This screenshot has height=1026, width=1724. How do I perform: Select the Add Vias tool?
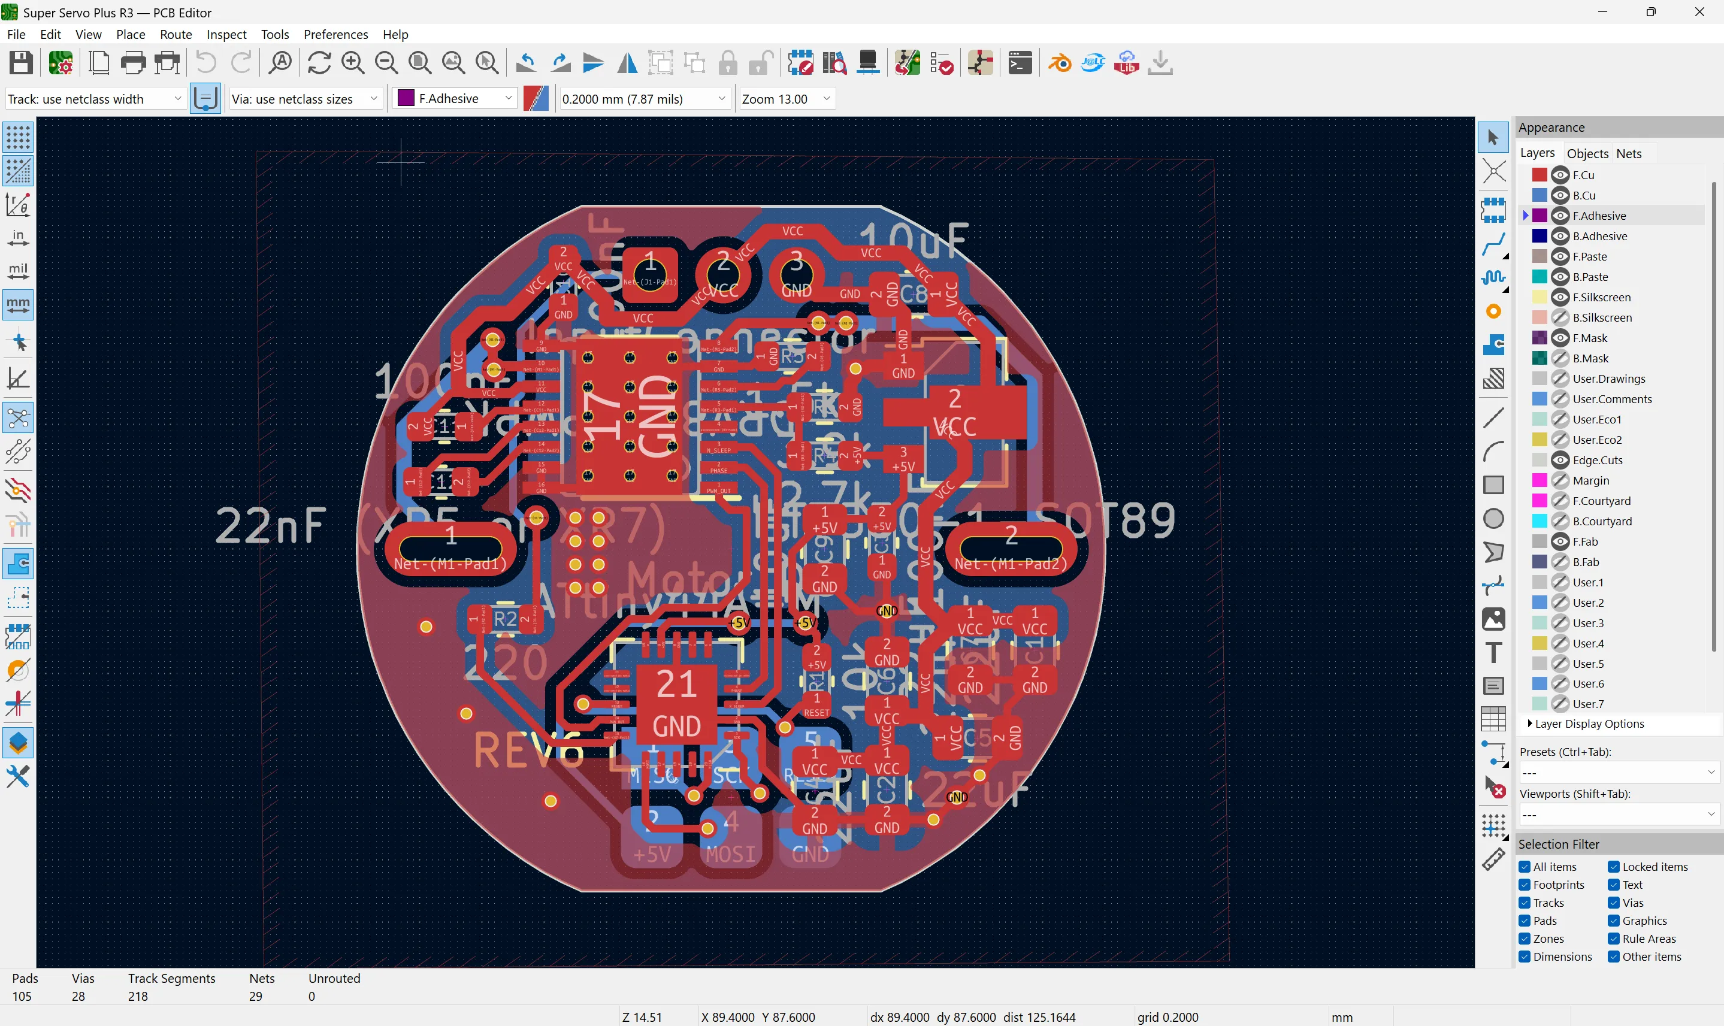point(1493,312)
